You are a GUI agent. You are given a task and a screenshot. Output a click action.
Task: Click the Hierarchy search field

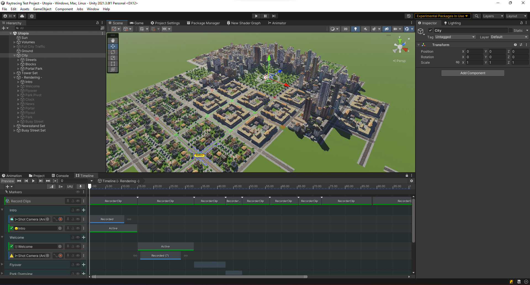(57, 28)
